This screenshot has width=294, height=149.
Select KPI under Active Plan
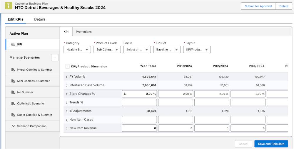pyautogui.click(x=33, y=44)
